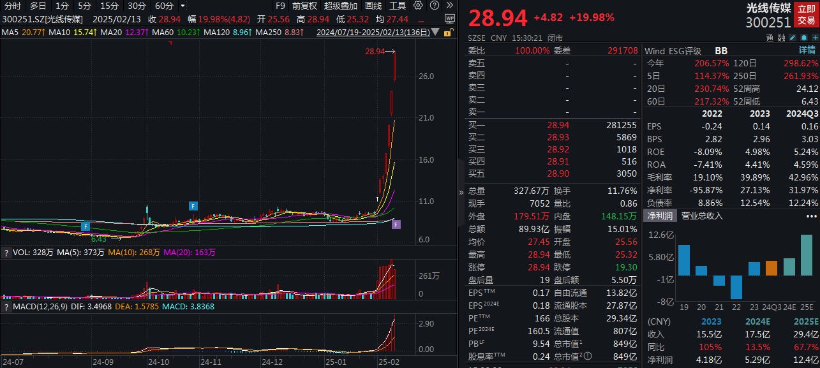This screenshot has width=820, height=368.
Task: Select the 画线 drawing tool
Action: coord(373,6)
